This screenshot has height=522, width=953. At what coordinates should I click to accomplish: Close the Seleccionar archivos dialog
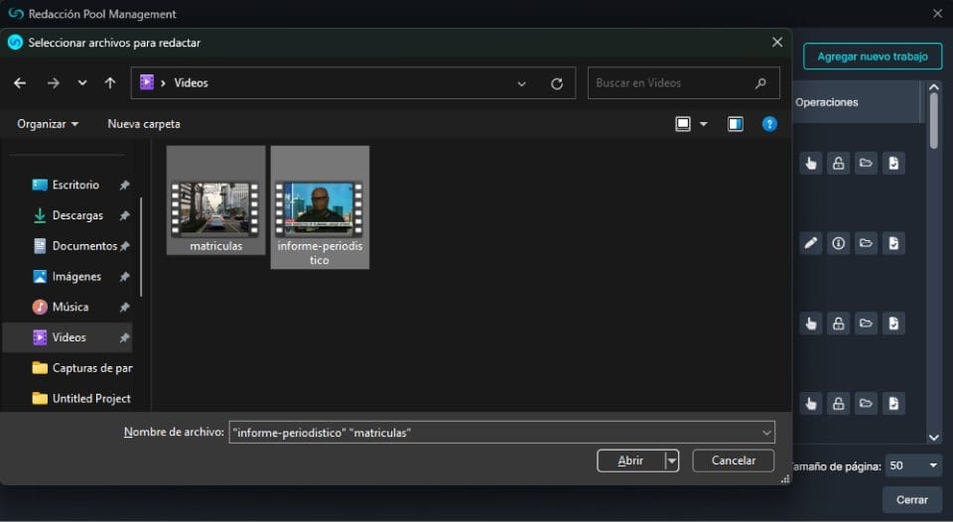776,42
